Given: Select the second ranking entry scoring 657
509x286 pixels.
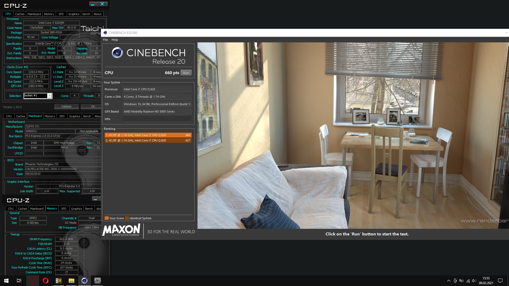Looking at the screenshot, I should 148,140.
